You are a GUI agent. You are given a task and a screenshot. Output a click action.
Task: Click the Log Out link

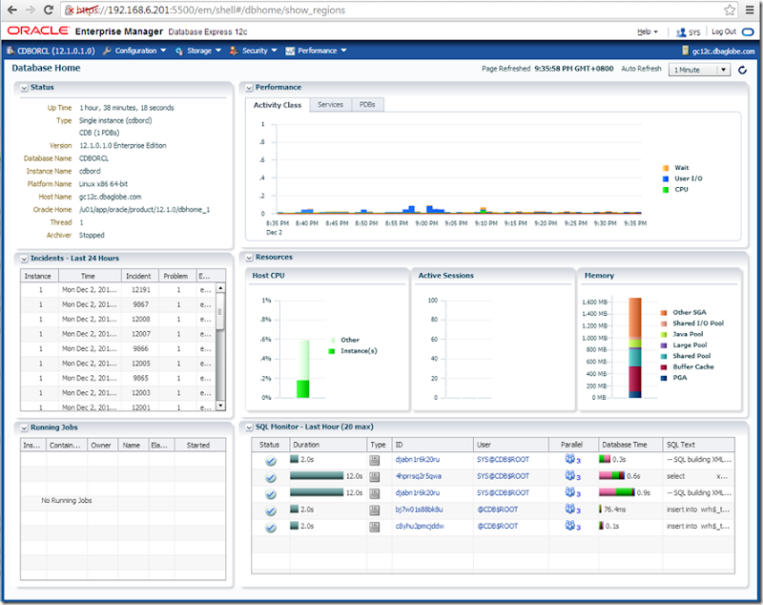click(x=723, y=31)
